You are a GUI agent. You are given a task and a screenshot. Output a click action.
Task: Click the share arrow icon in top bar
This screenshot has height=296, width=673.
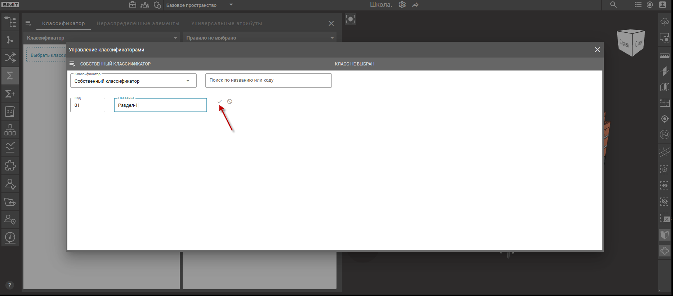415,5
